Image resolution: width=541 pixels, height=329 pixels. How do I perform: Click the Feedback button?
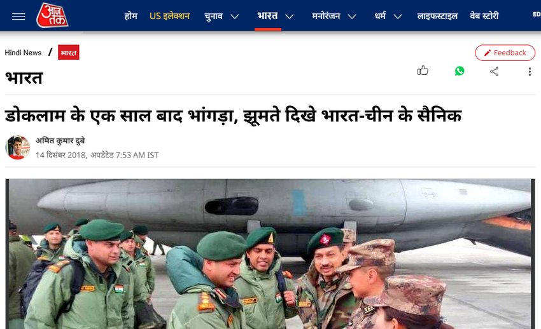(505, 53)
